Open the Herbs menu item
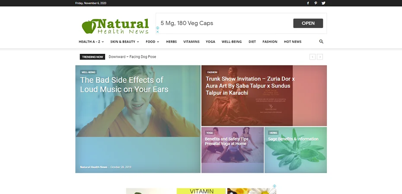This screenshot has height=194, width=402. pos(171,42)
